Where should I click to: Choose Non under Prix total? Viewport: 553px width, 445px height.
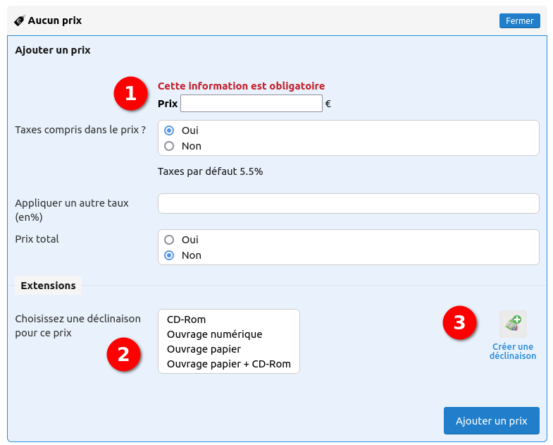point(169,255)
